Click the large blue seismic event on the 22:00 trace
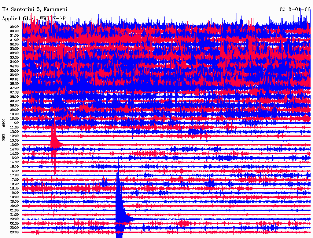This screenshot has width=313, height=238. (119, 211)
